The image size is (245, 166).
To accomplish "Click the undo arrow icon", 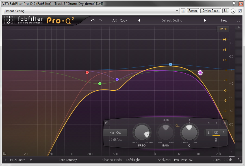I will click(93, 20).
